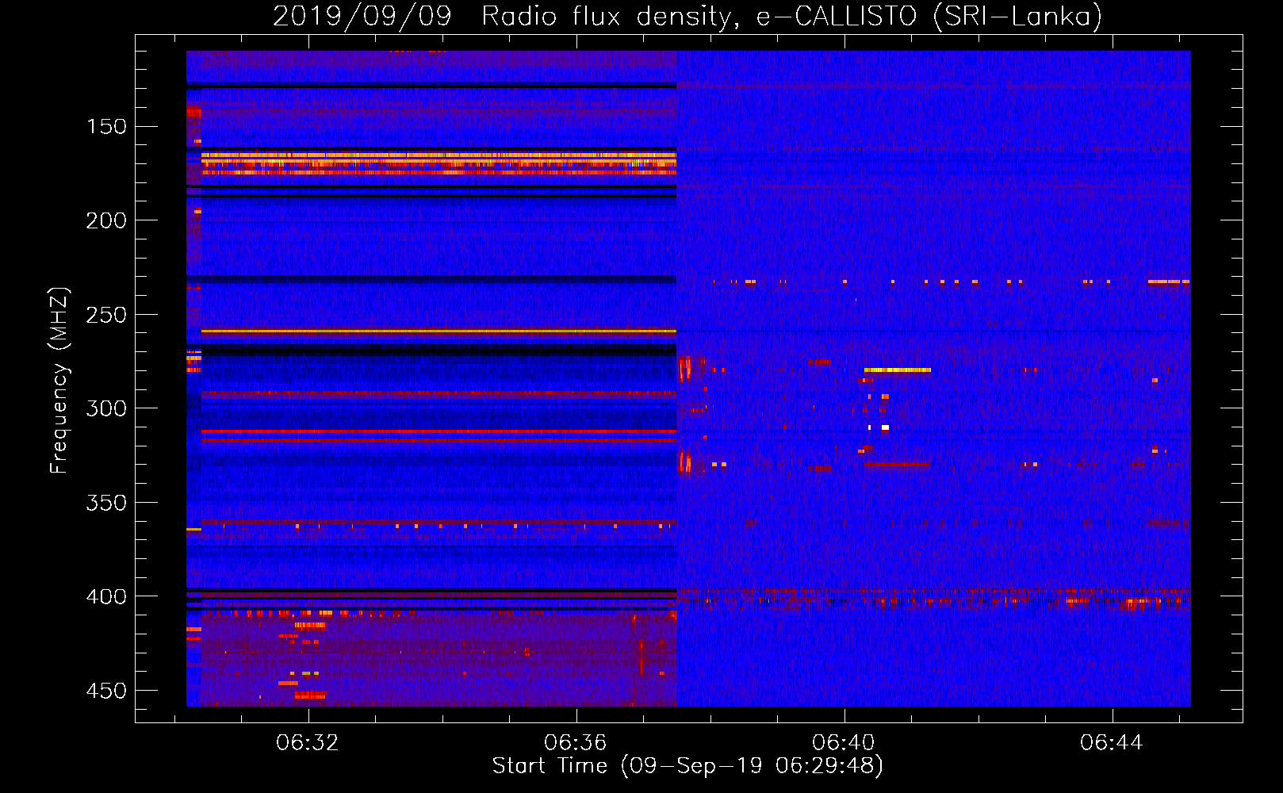Click the 150 frequency tick label

pos(106,127)
